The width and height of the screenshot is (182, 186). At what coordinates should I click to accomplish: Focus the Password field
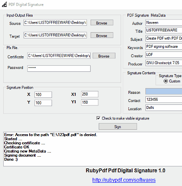pos(59,69)
